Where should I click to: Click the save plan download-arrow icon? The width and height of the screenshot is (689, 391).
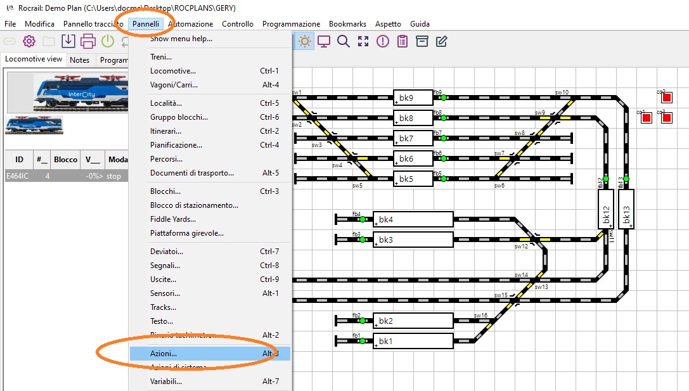click(68, 42)
